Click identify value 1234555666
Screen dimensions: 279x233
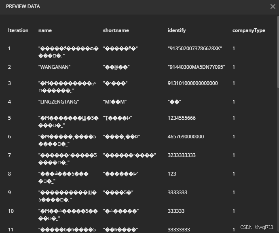click(182, 118)
